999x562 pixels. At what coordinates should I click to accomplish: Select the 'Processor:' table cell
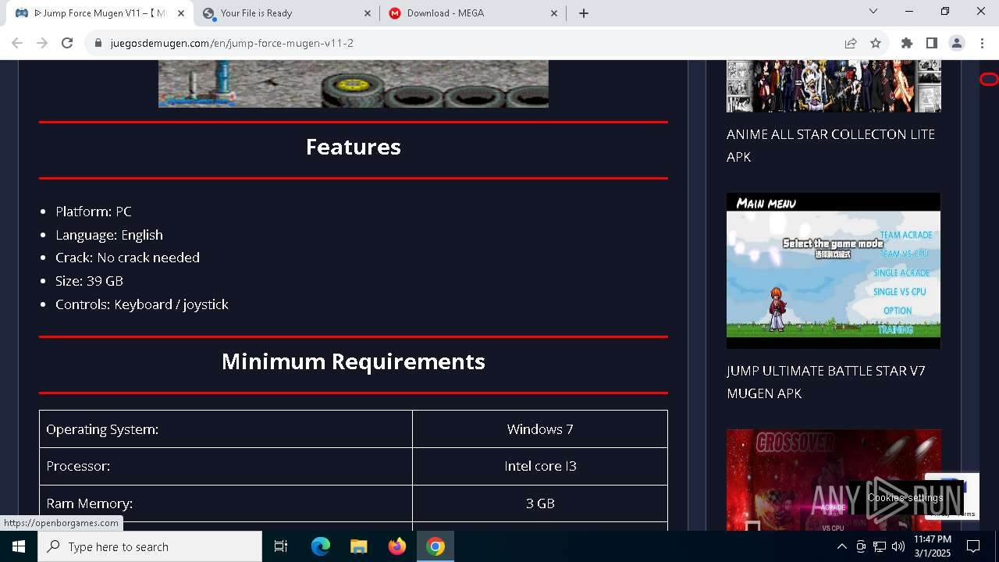click(x=226, y=466)
